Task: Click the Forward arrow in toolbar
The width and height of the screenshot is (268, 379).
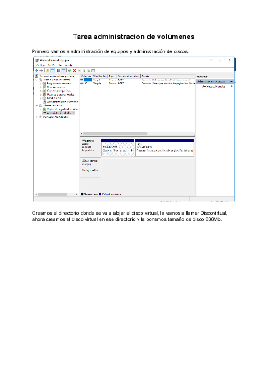Action: (x=42, y=70)
